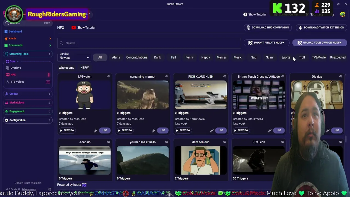Use the screaming marmot effect
Screen dimensions: 350x197
click(163, 130)
